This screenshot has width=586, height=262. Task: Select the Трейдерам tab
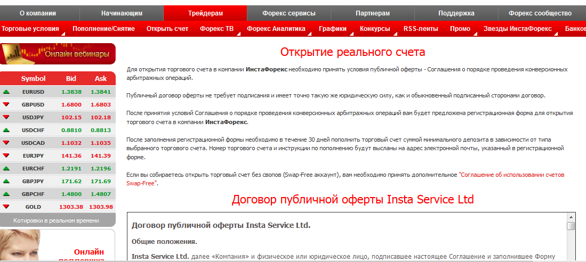pyautogui.click(x=205, y=13)
